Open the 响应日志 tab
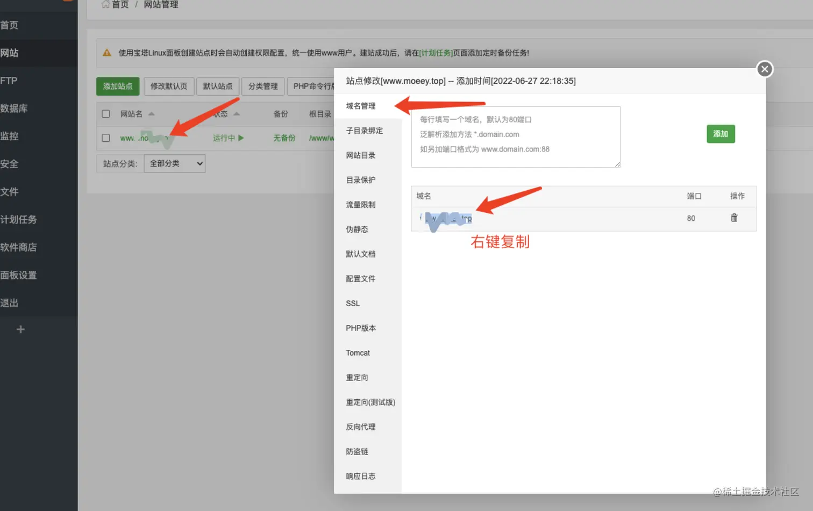 click(361, 477)
